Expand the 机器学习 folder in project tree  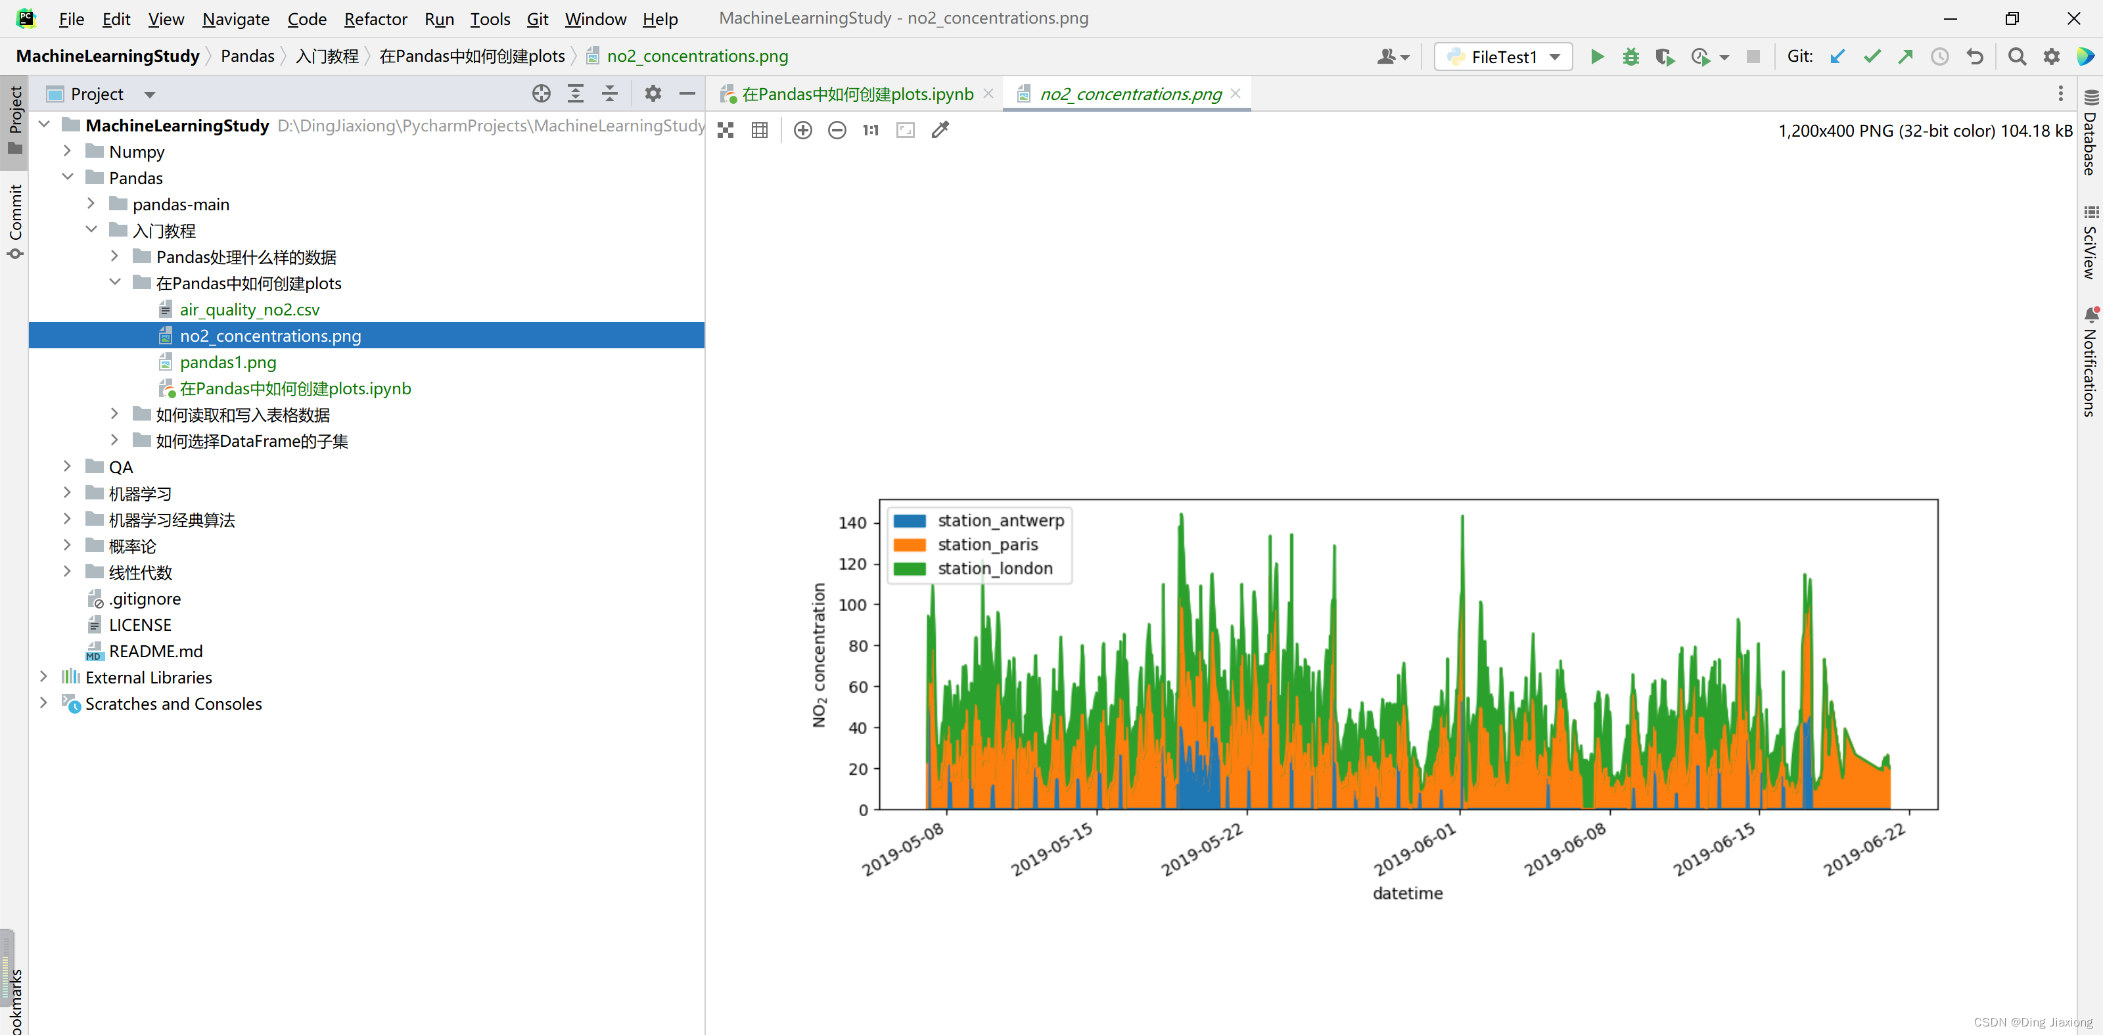[x=68, y=492]
